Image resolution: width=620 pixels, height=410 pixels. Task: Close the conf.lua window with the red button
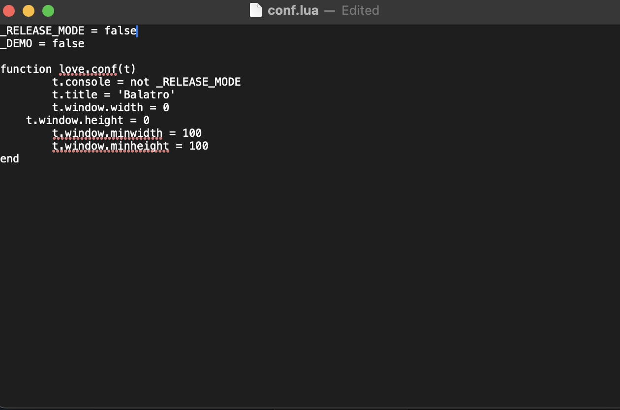pos(9,10)
